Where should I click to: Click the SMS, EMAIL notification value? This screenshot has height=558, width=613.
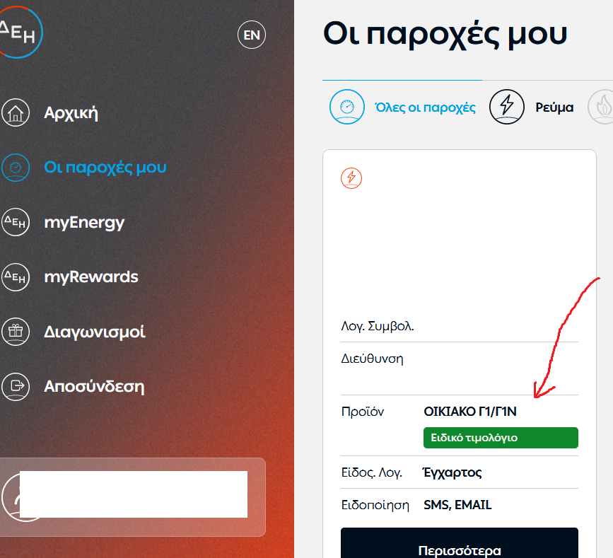click(x=457, y=505)
